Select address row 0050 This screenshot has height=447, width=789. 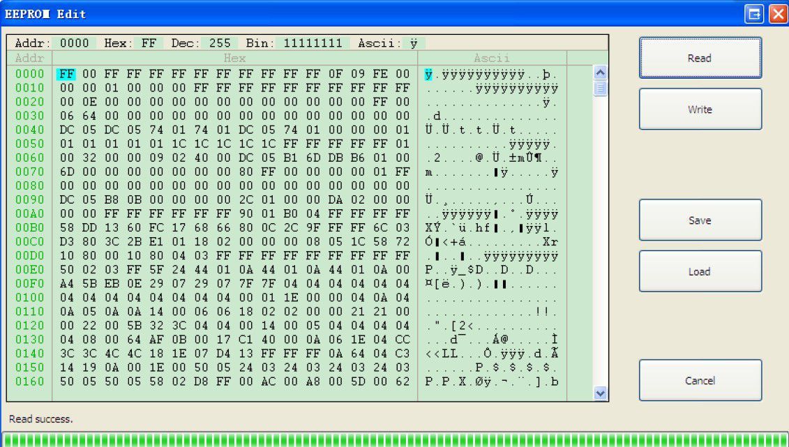(x=30, y=144)
